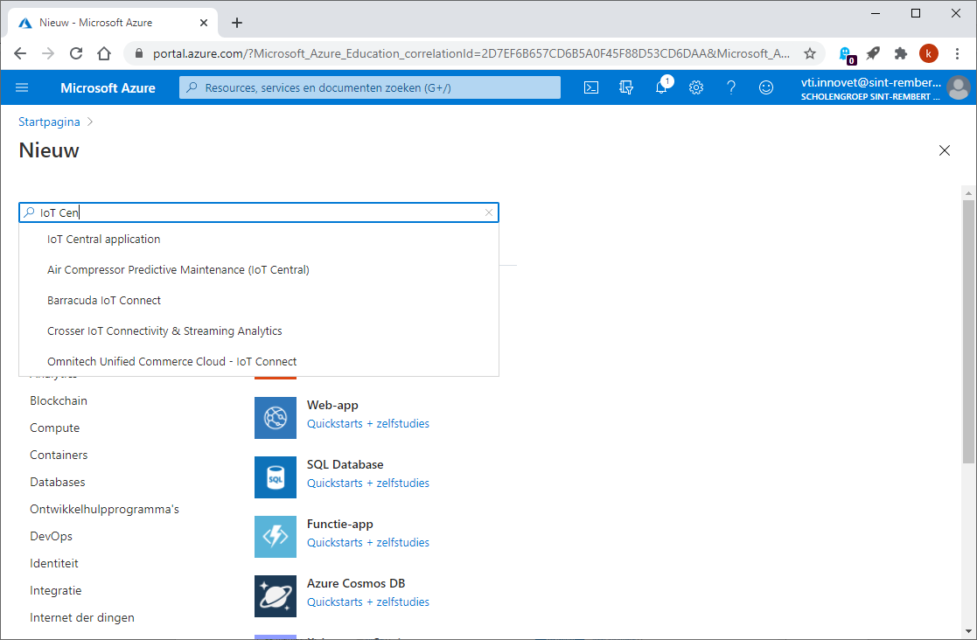Open the notifications bell

coord(662,87)
